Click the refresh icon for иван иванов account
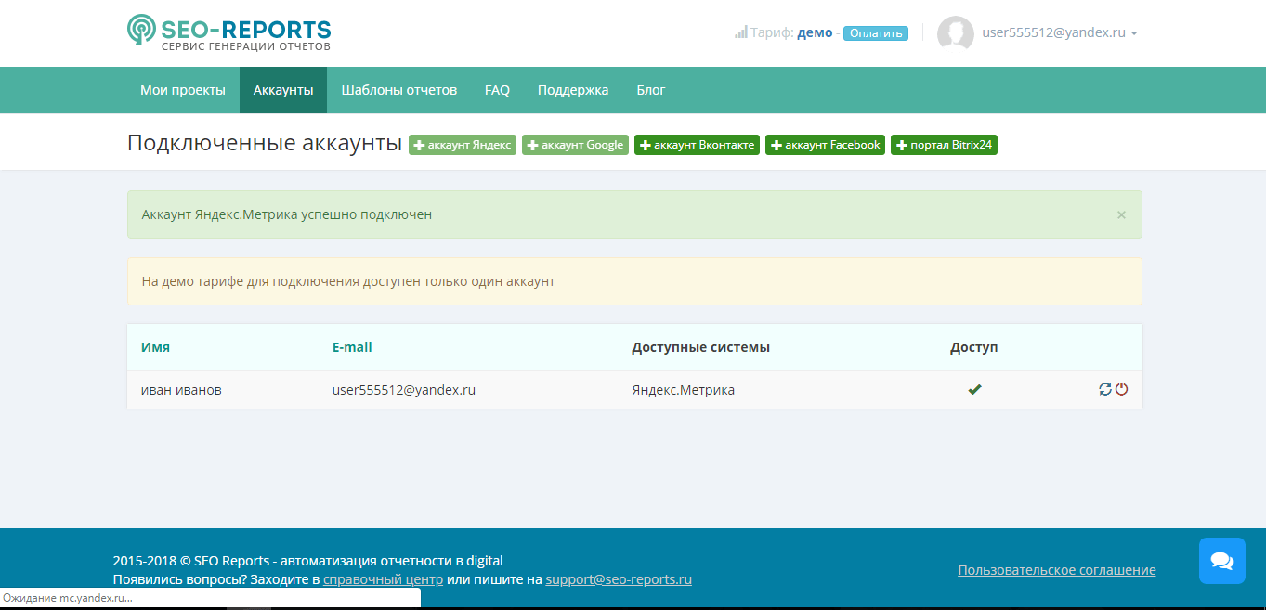 1104,390
